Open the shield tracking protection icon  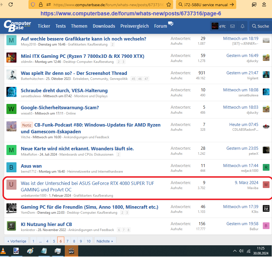click(33, 4)
